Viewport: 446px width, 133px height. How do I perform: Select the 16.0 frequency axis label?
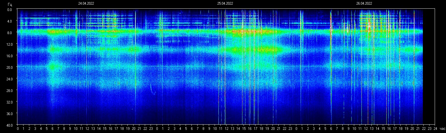point(9,56)
